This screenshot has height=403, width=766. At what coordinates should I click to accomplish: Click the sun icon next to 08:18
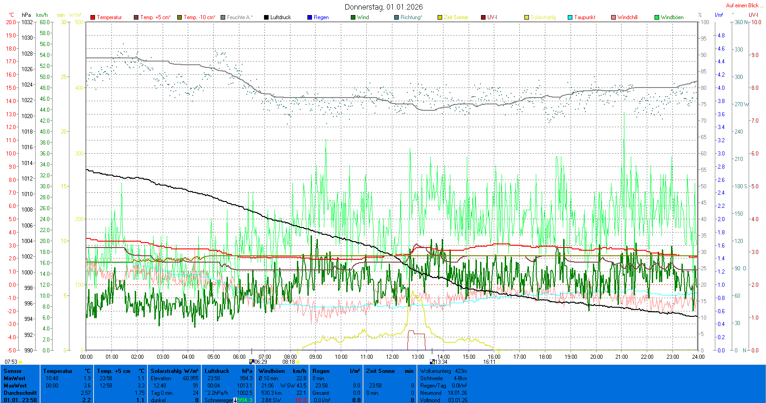tap(298, 362)
